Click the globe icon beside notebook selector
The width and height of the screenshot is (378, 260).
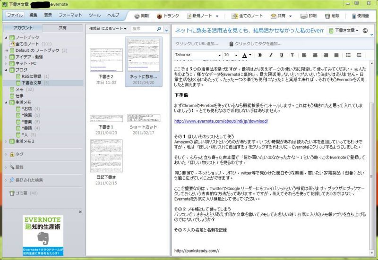365,31
